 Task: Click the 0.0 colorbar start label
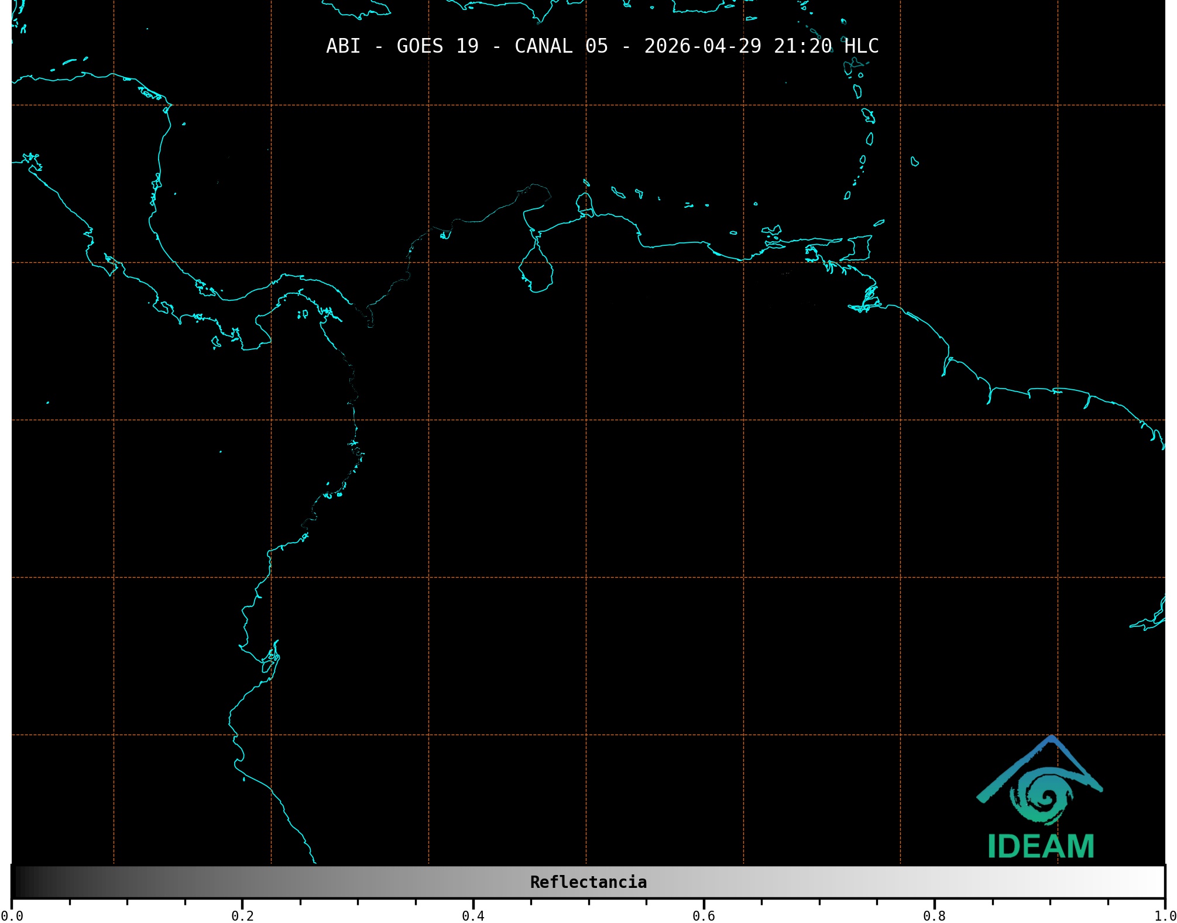point(12,916)
